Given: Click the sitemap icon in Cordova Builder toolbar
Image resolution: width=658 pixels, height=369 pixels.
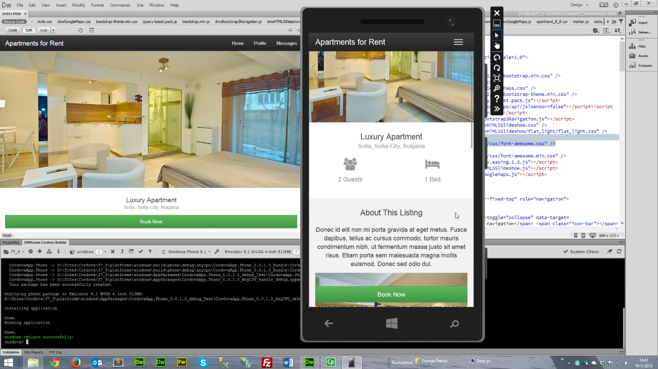Looking at the screenshot, I should [49, 251].
